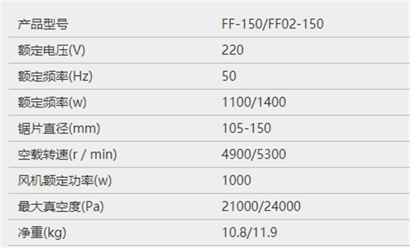Click the 10.8 net weight figure
This screenshot has width=410, height=248.
point(232,233)
